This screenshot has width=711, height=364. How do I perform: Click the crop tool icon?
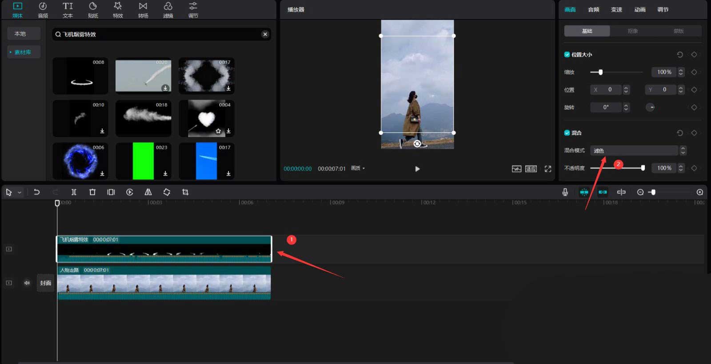(x=185, y=192)
